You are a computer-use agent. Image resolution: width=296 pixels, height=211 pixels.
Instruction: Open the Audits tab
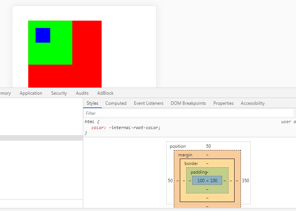(82, 93)
